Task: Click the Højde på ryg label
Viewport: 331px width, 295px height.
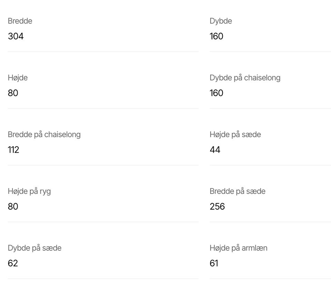Action: [29, 191]
